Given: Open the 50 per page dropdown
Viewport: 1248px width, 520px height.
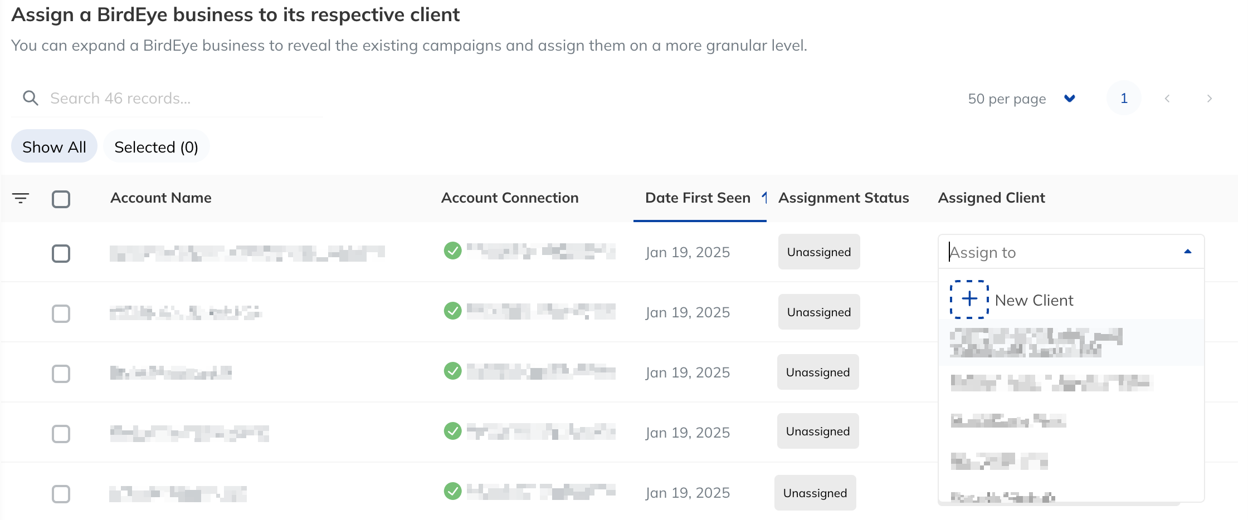Looking at the screenshot, I should tap(1021, 99).
